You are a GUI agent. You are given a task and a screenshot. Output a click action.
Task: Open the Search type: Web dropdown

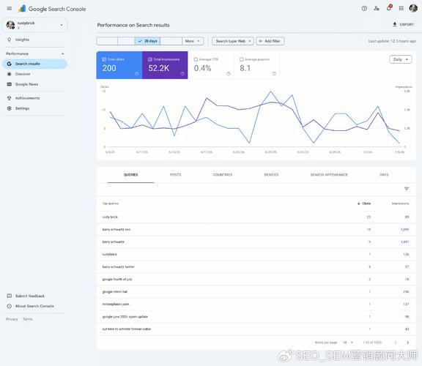tap(233, 41)
